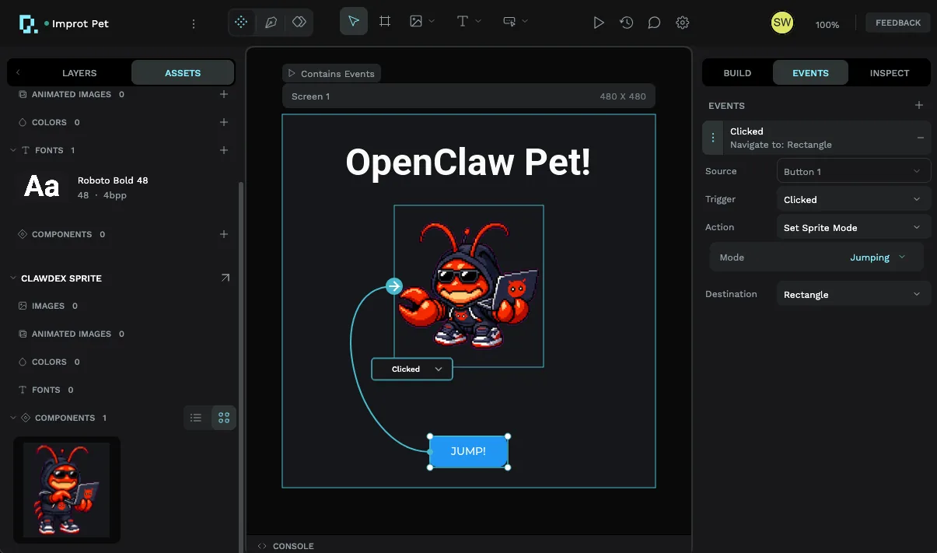Open Text tool dropdown arrow
Image resolution: width=937 pixels, height=553 pixels.
[x=479, y=22]
